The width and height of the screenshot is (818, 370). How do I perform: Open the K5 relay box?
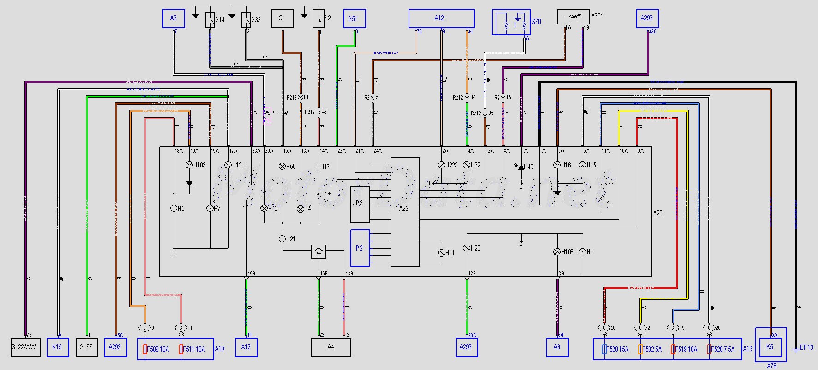tap(770, 347)
